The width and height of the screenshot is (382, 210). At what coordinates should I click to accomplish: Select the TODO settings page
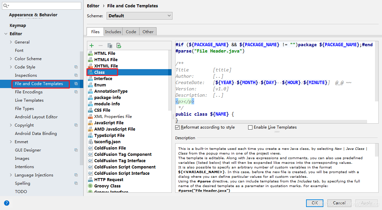click(21, 191)
